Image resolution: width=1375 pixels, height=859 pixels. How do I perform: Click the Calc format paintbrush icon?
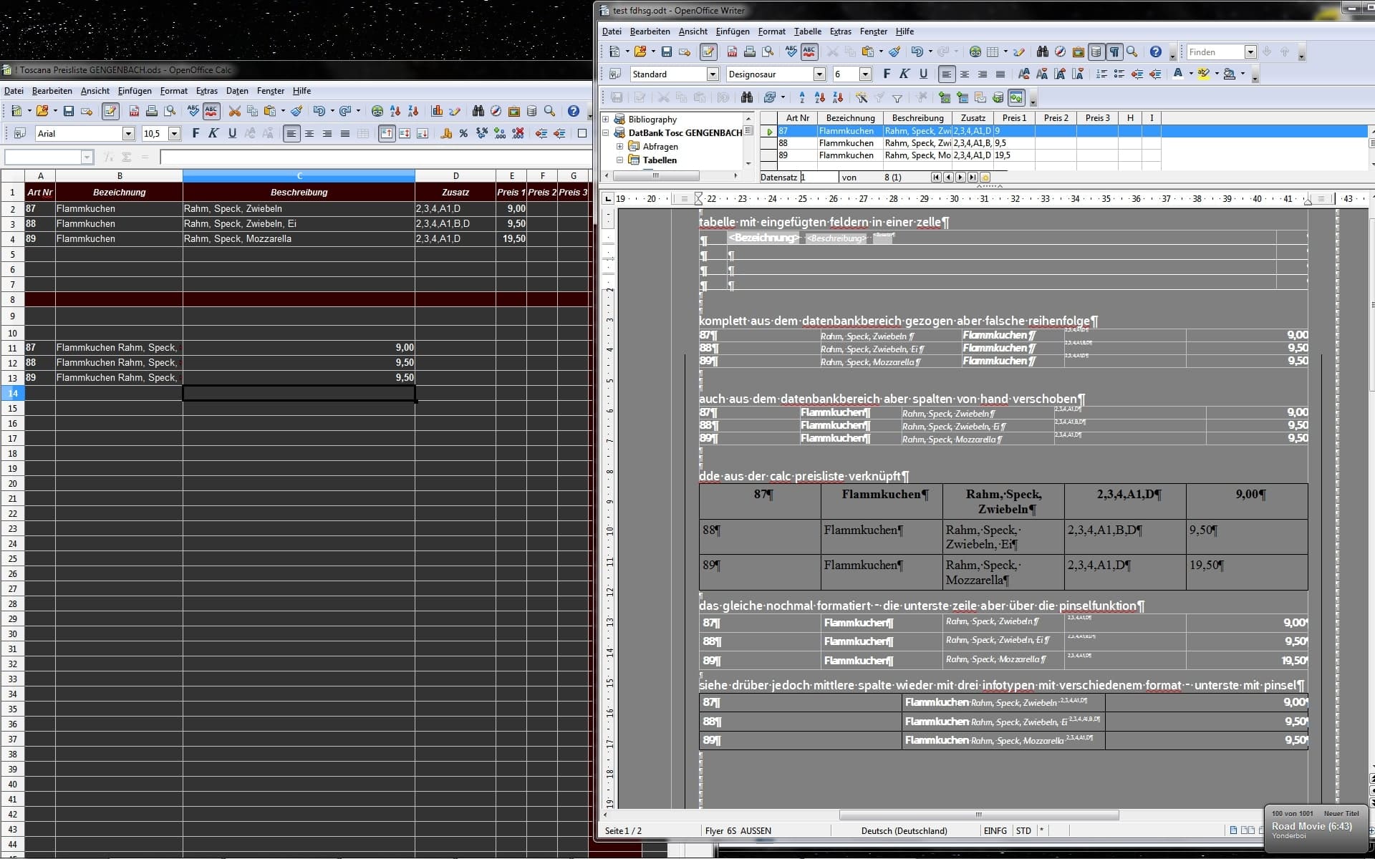[296, 111]
